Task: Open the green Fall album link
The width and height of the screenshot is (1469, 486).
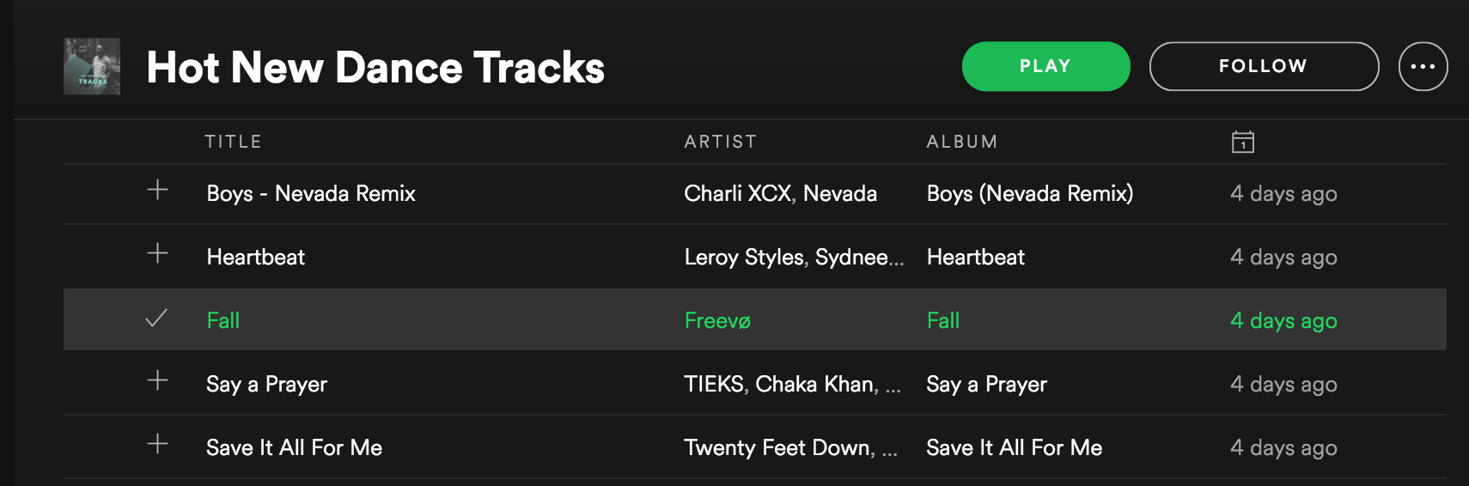Action: pyautogui.click(x=942, y=320)
